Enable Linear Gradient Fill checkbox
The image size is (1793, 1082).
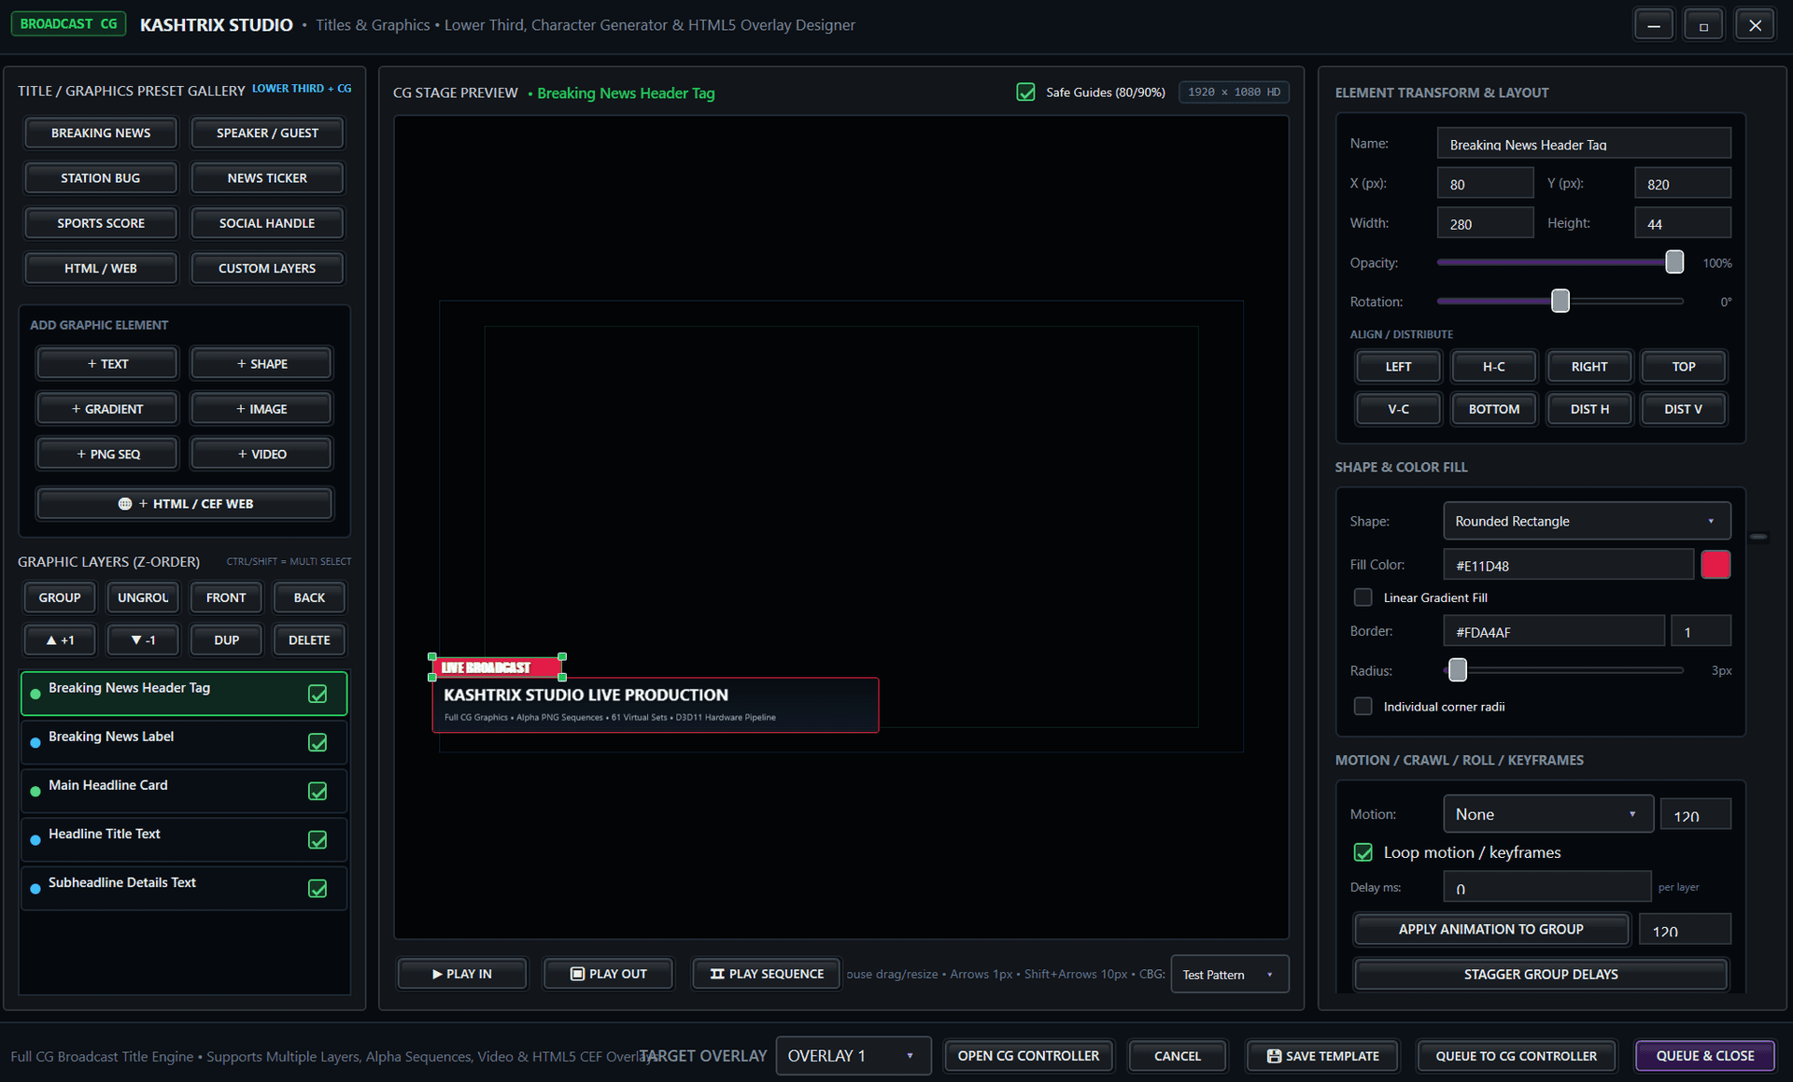[1363, 597]
